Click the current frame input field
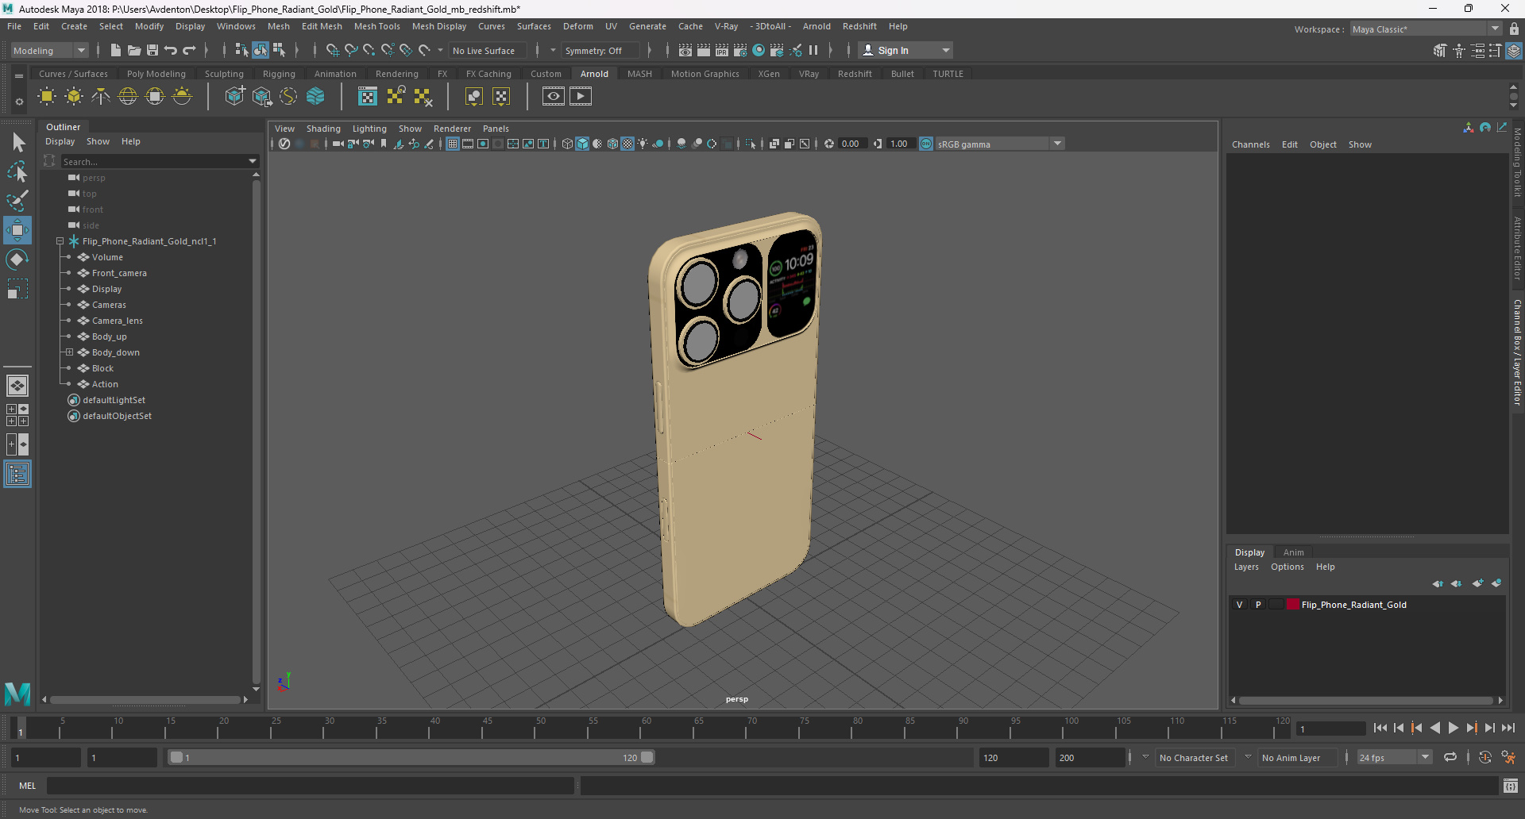 click(x=1330, y=729)
